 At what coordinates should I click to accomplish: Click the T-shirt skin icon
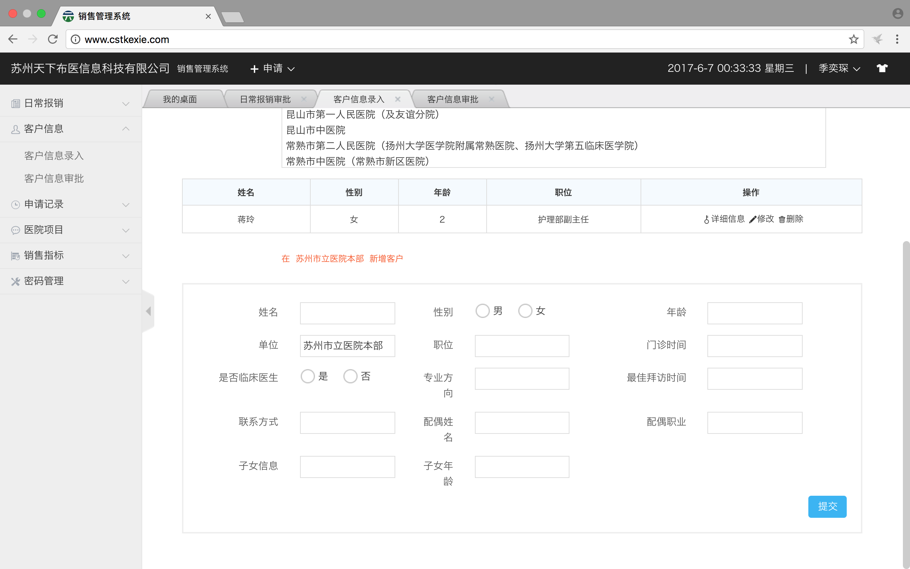point(882,68)
